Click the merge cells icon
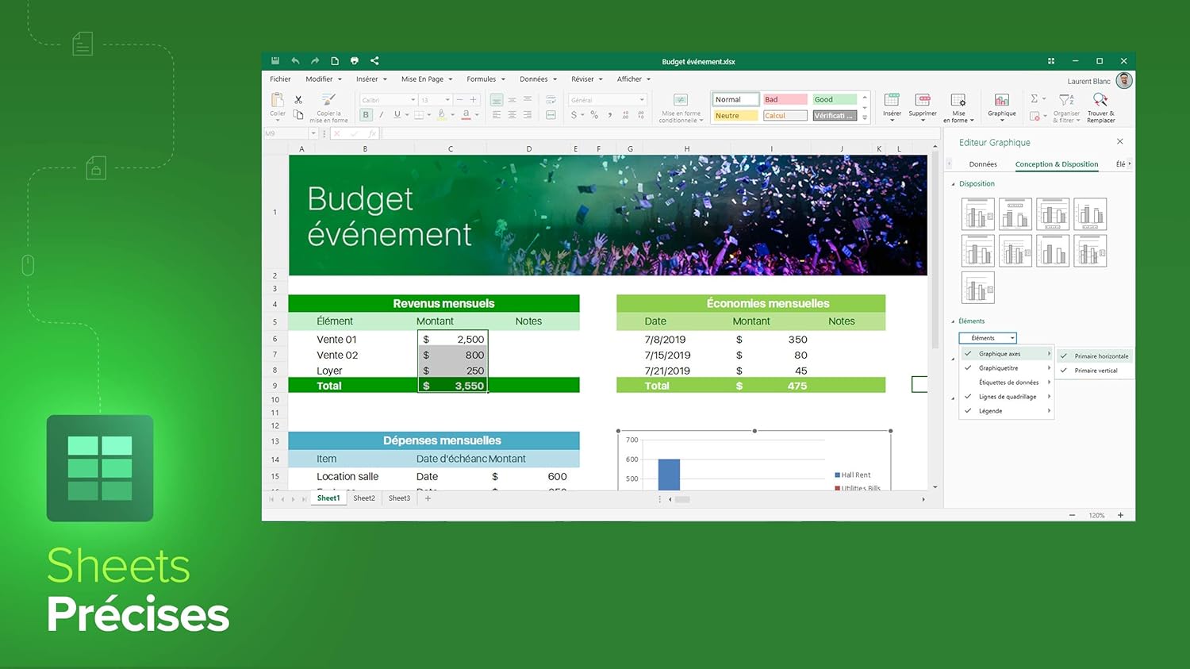Viewport: 1190px width, 669px height. [x=551, y=115]
